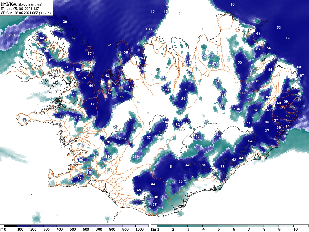Click the visibility value '133' off the north coast
Viewport: 309px width, 232px height.
pyautogui.click(x=149, y=29)
